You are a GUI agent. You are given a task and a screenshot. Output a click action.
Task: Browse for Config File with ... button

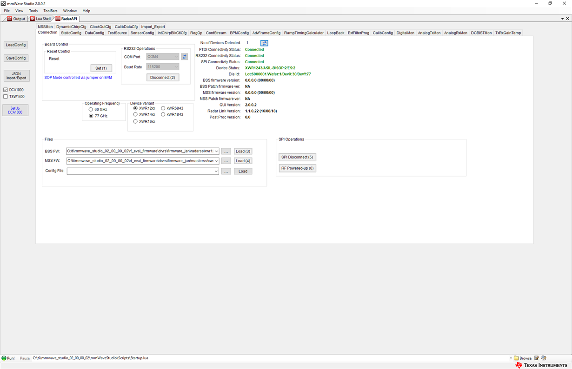point(226,171)
